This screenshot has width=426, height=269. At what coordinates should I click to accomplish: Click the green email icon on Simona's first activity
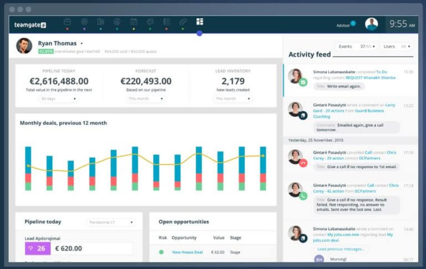[x=303, y=82]
